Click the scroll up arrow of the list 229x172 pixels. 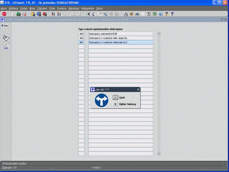(159, 34)
